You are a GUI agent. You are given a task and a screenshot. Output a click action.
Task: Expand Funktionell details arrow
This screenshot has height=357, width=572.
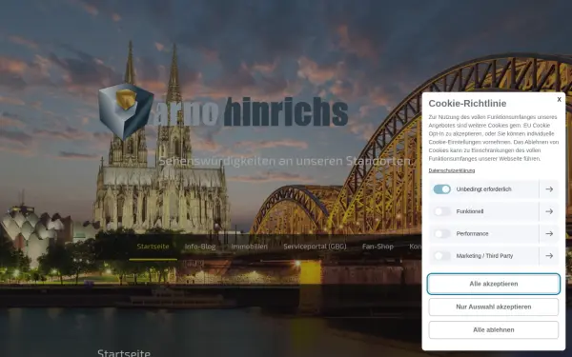549,211
